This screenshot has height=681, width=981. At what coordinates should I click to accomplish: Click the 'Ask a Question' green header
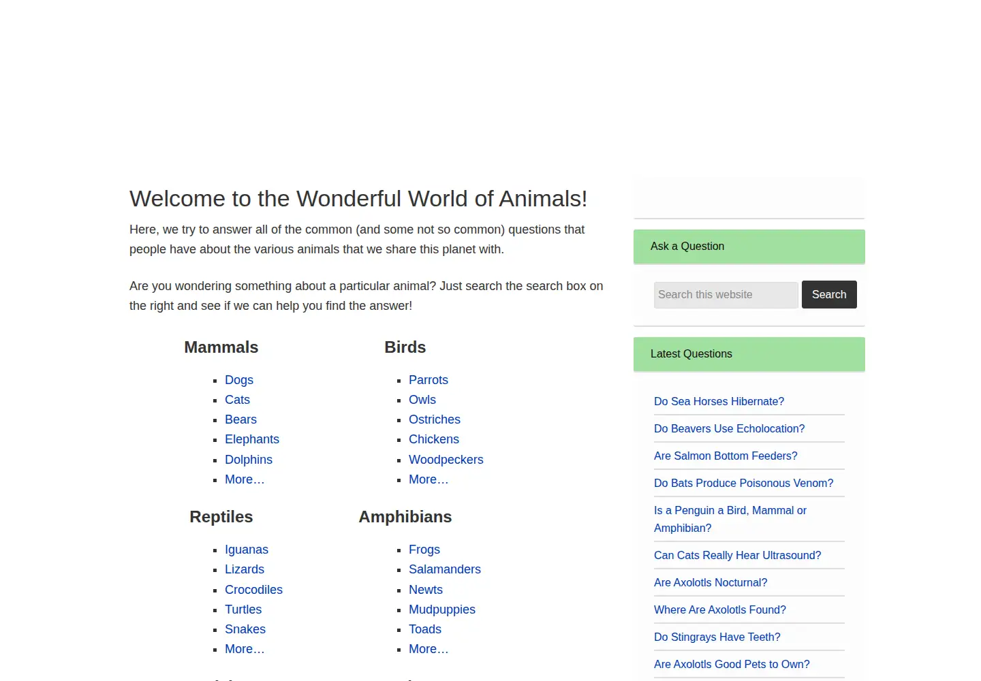pos(749,247)
